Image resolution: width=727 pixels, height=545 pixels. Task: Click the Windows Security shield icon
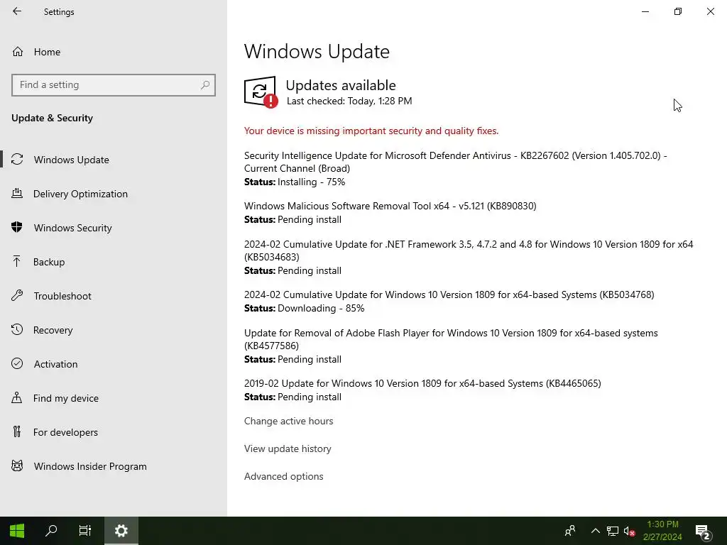click(x=17, y=228)
